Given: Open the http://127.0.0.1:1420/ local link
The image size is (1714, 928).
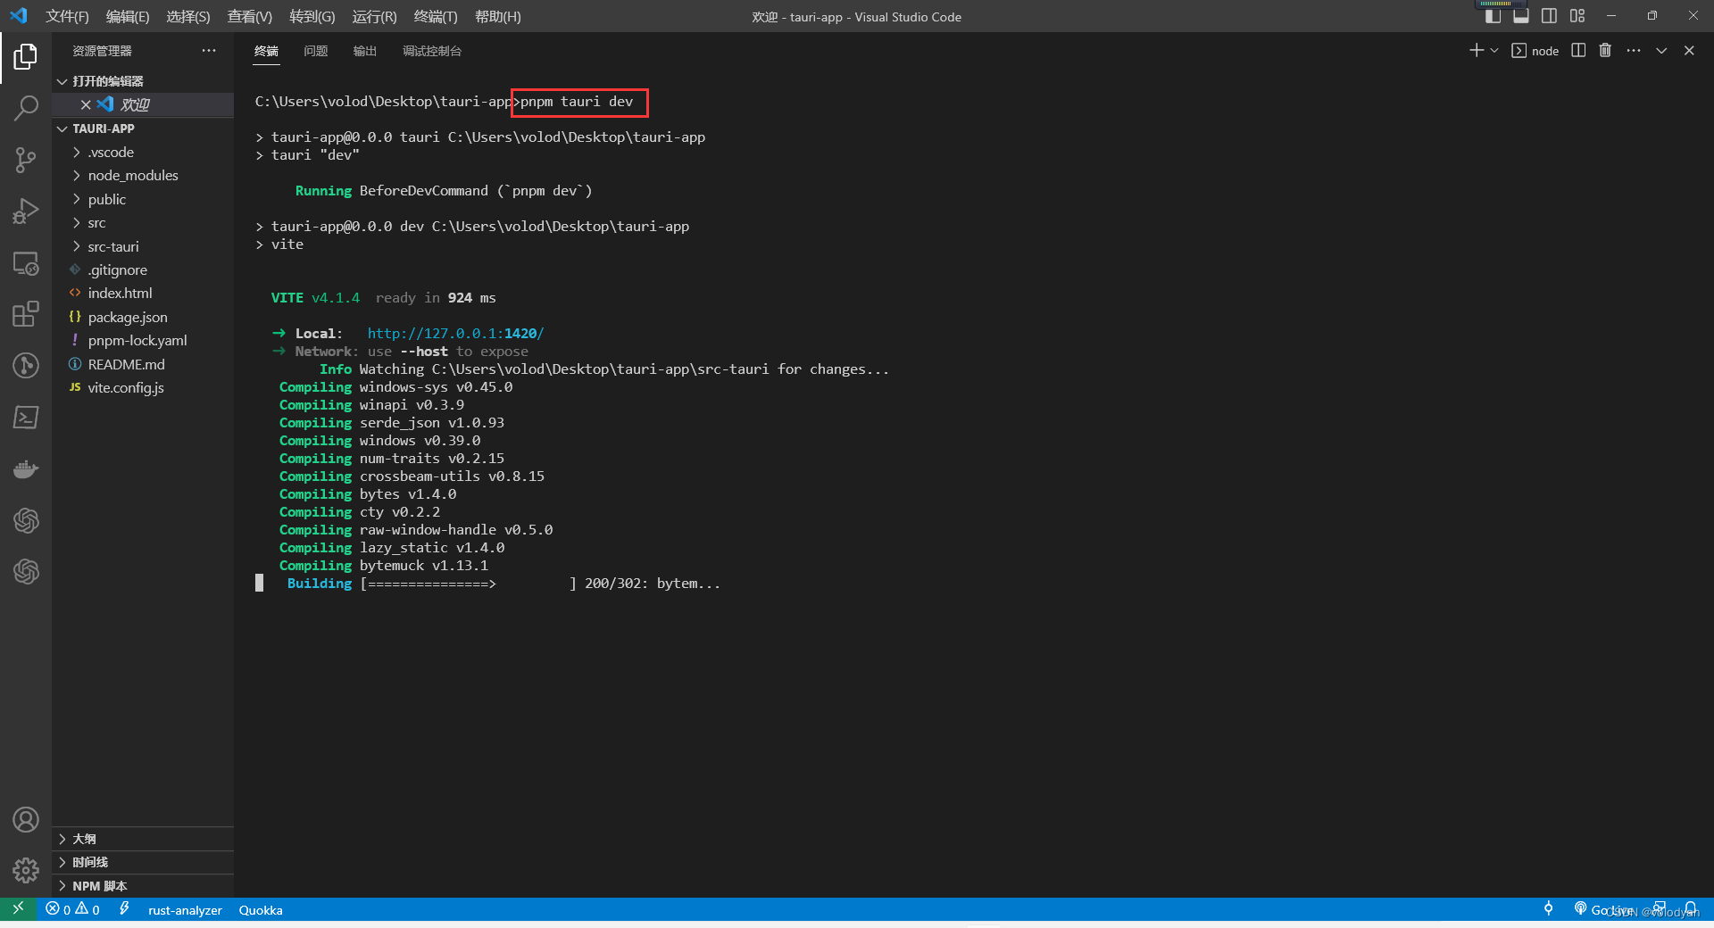Looking at the screenshot, I should coord(455,334).
